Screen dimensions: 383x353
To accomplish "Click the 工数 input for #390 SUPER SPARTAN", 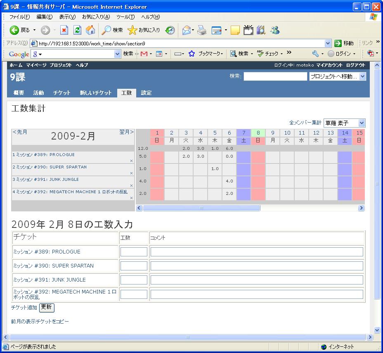I will (x=134, y=266).
